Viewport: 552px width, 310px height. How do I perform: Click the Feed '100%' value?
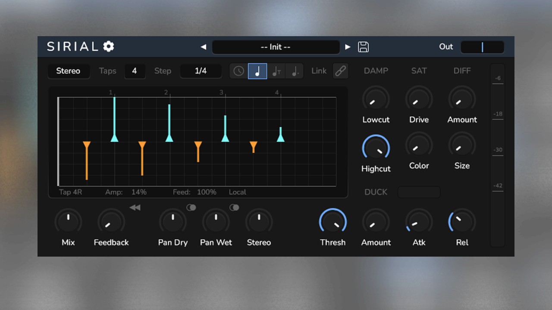(x=207, y=192)
